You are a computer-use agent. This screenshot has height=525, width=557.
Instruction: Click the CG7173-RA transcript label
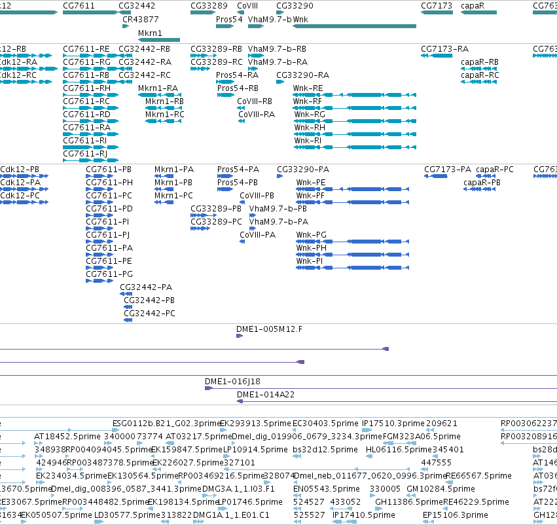click(x=444, y=48)
